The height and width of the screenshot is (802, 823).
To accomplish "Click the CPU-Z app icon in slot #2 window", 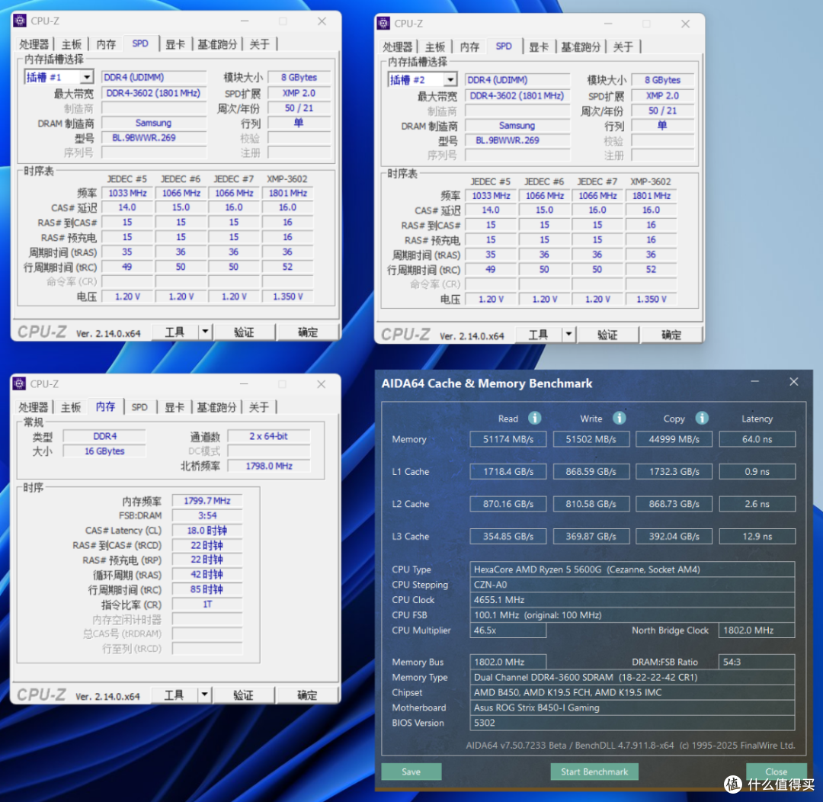I will (x=383, y=24).
